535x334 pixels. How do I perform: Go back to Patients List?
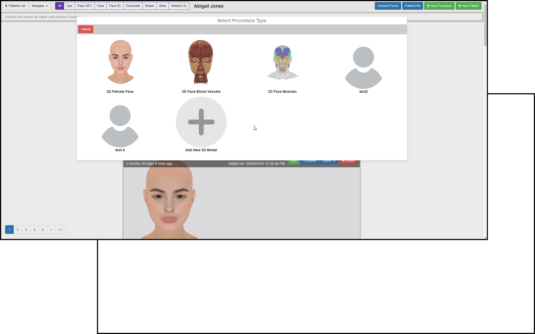tap(15, 6)
